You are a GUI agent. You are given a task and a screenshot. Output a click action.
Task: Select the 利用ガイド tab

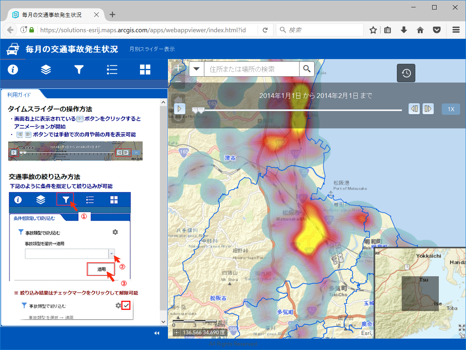click(x=19, y=95)
